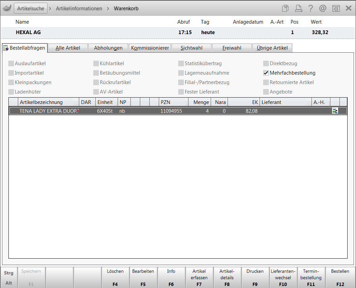Image resolution: width=356 pixels, height=288 pixels.
Task: Sort by the Artikelbezeichnung column header
Action: tap(49, 102)
